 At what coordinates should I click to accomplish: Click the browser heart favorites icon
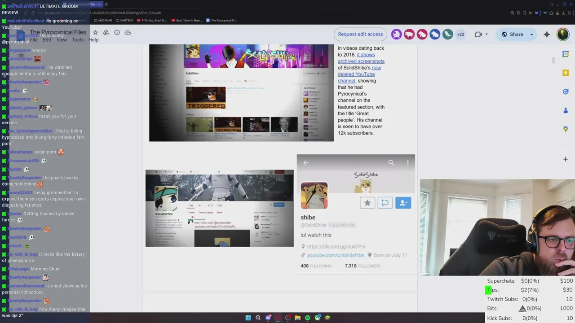(x=536, y=13)
